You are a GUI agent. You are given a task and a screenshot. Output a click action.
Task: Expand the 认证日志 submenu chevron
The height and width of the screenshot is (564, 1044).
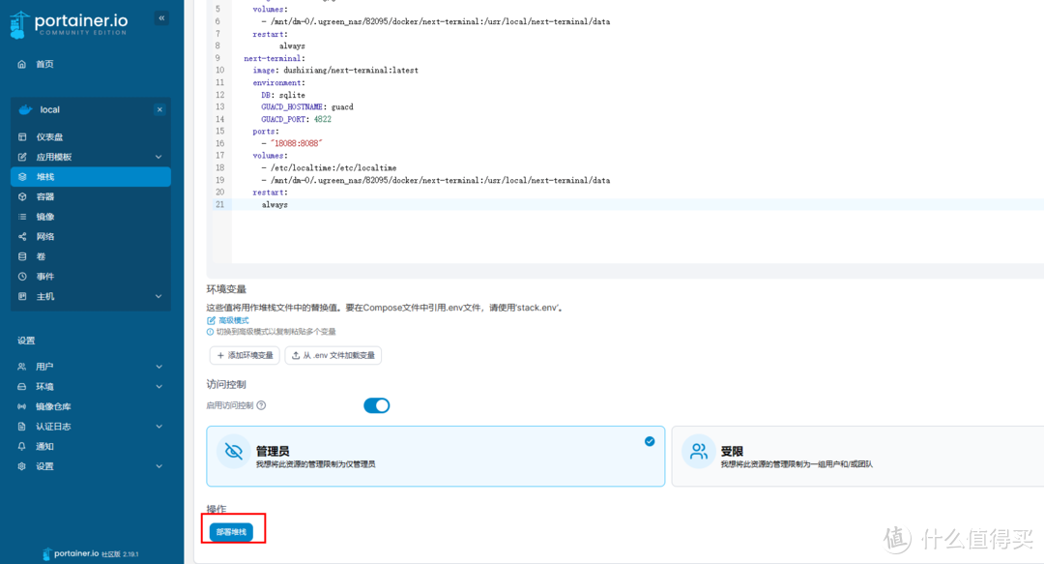[159, 427]
